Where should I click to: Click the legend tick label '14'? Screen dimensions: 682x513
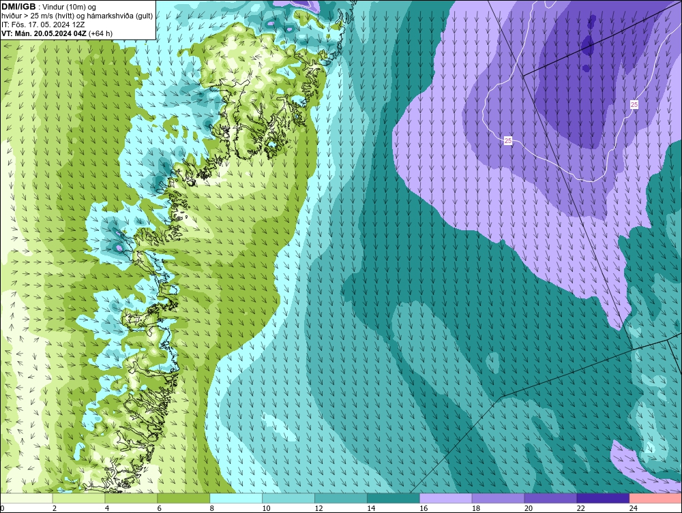click(371, 508)
